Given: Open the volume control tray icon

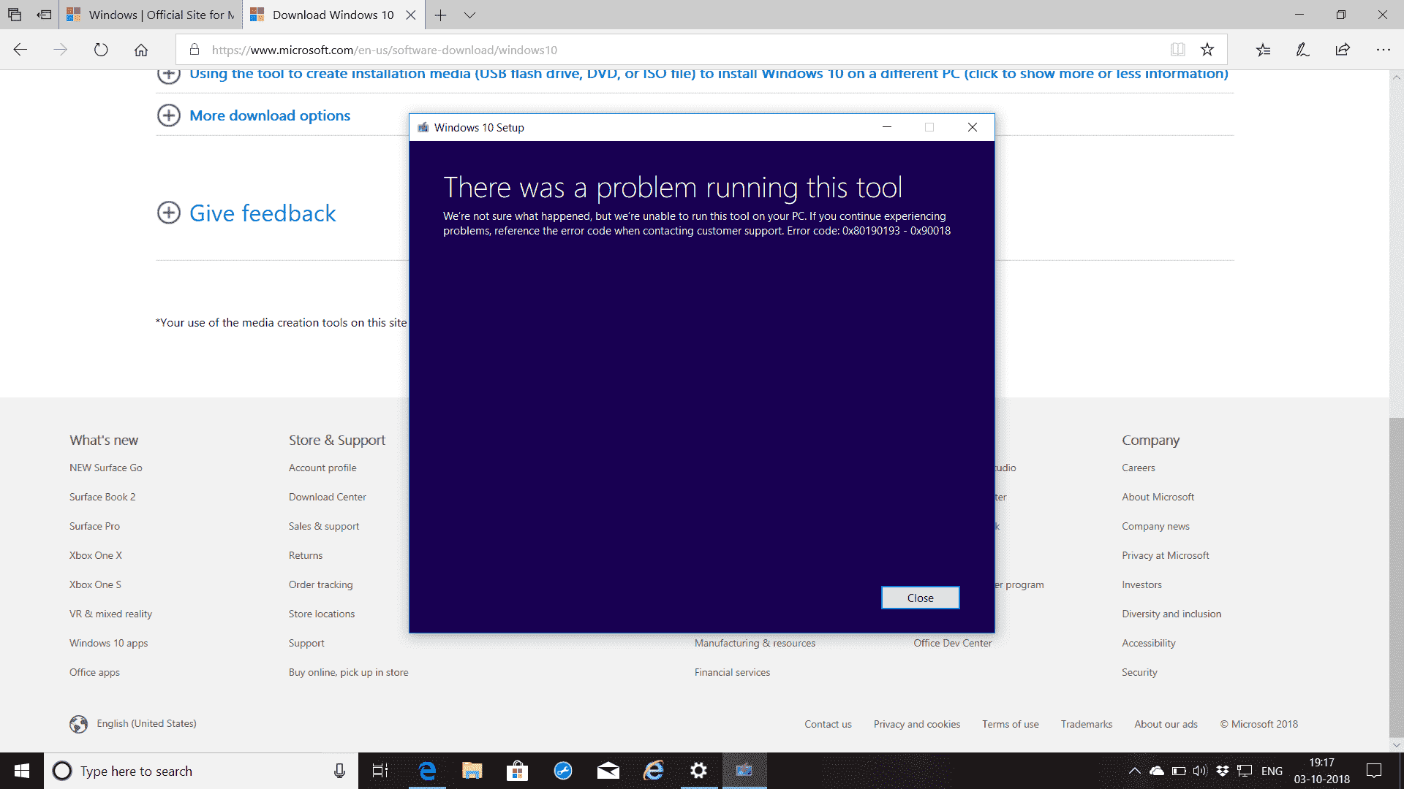Looking at the screenshot, I should tap(1199, 771).
